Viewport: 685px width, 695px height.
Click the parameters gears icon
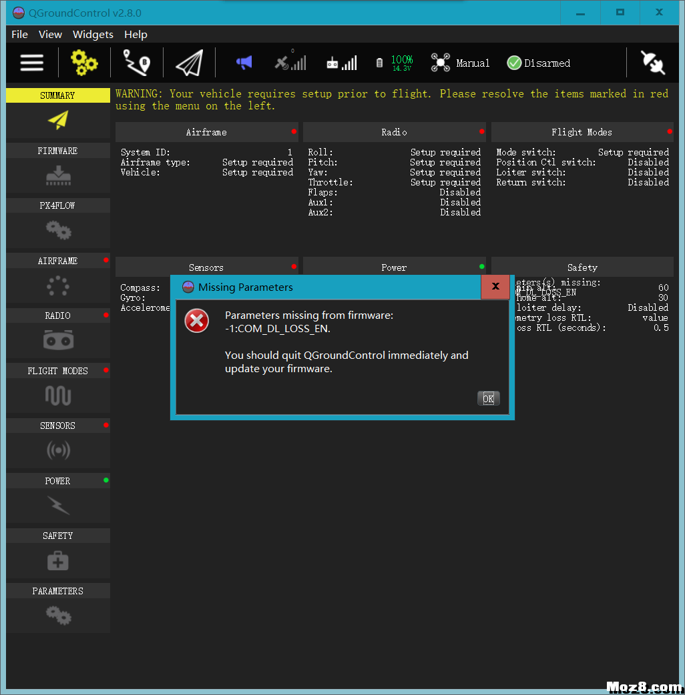[x=58, y=616]
